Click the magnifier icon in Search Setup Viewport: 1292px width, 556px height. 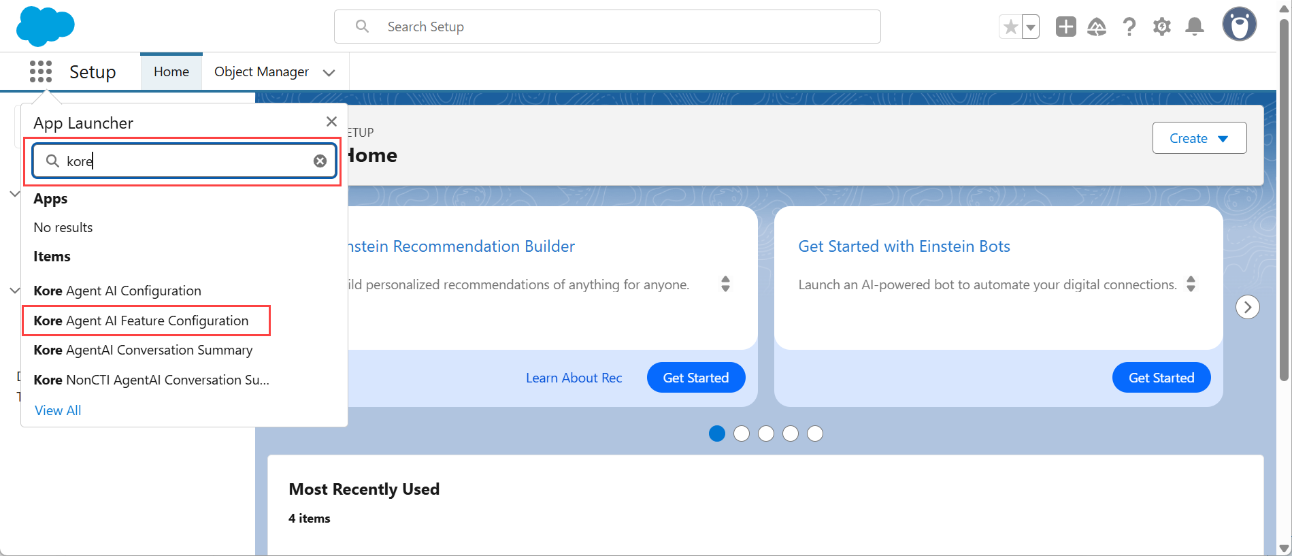(363, 27)
